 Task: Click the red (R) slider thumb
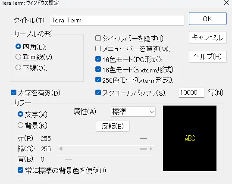coord(143,139)
